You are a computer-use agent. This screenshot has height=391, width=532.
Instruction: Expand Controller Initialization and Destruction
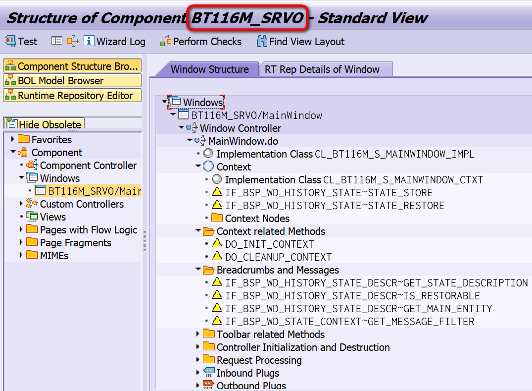pyautogui.click(x=198, y=347)
